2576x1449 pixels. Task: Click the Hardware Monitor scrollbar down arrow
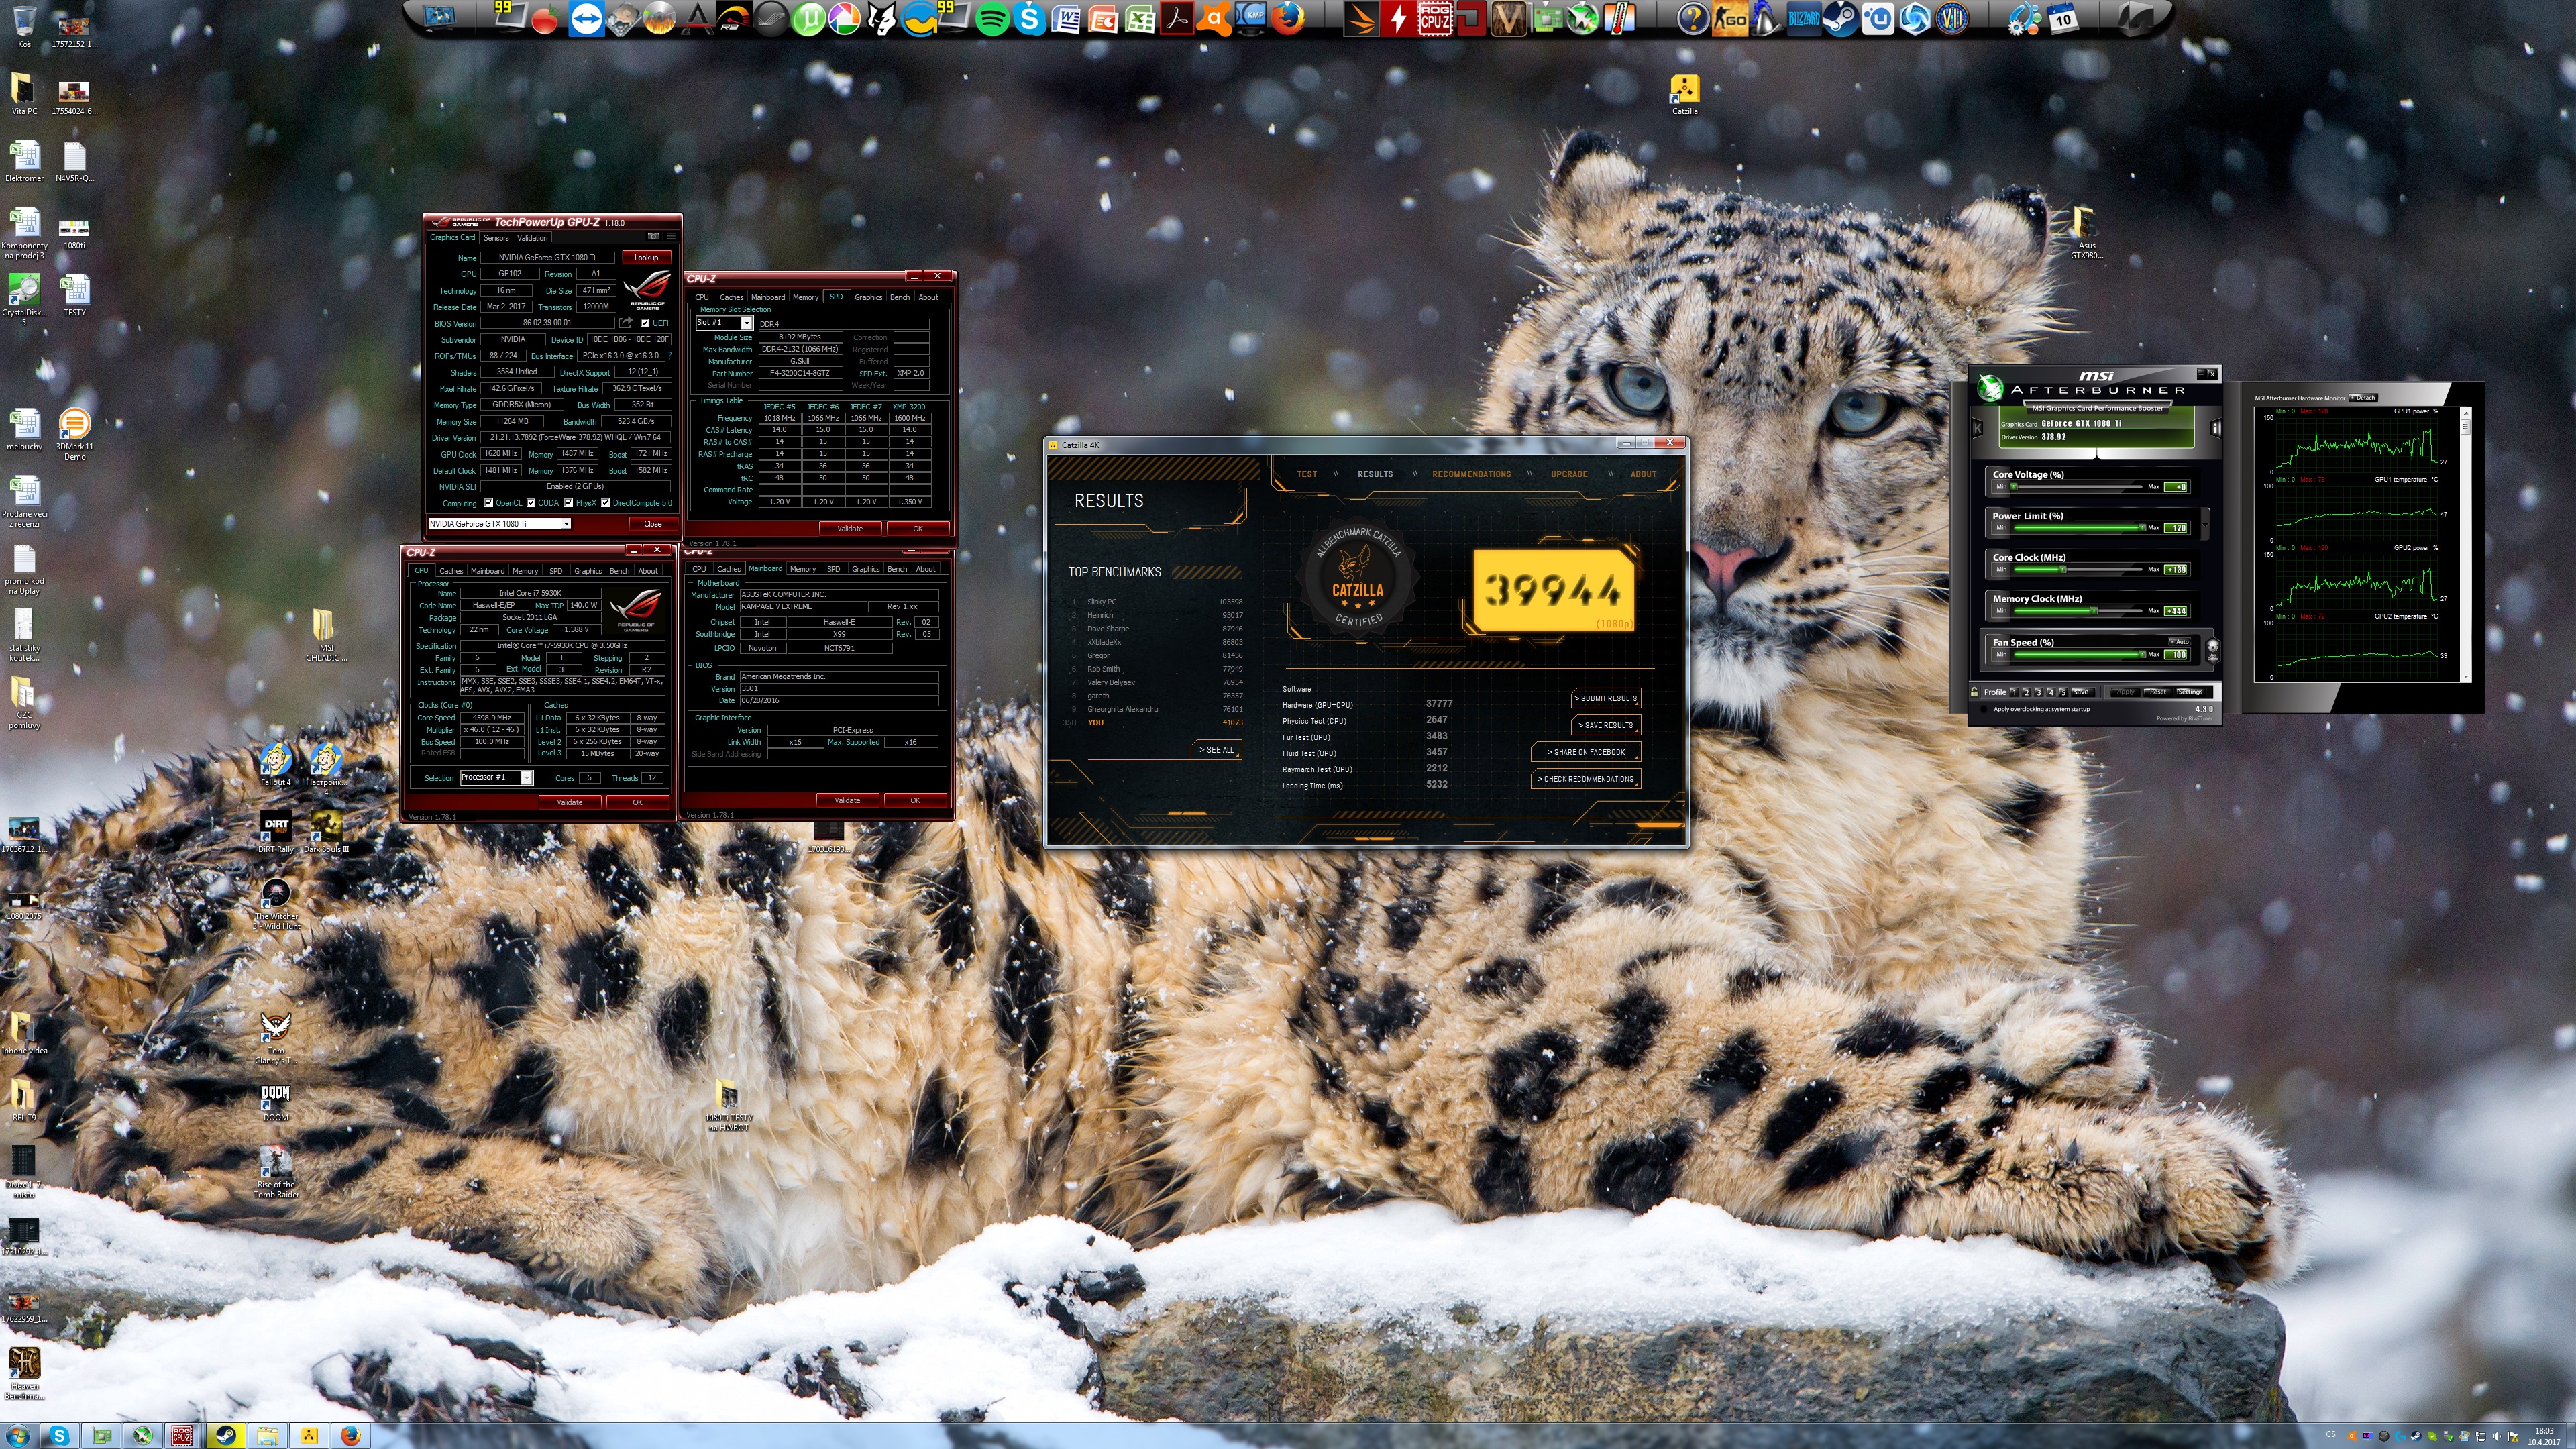2465,678
